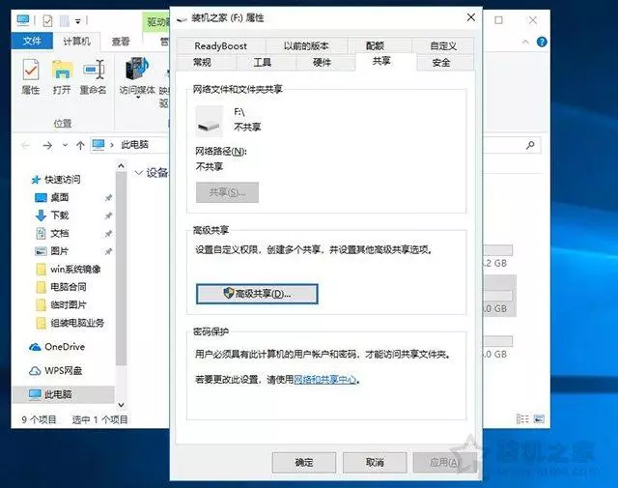
Task: Switch to details view icon in status bar
Action: 522,419
